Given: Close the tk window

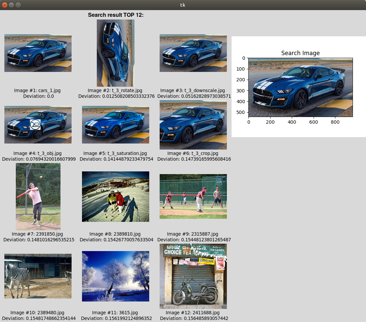Looking at the screenshot, I should [x=5, y=5].
